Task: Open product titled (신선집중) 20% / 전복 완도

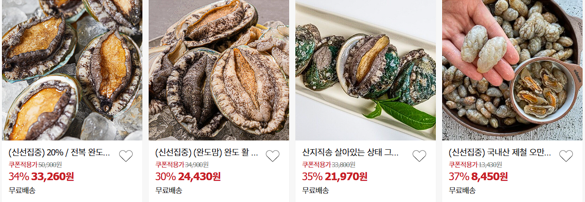Action: coord(60,154)
